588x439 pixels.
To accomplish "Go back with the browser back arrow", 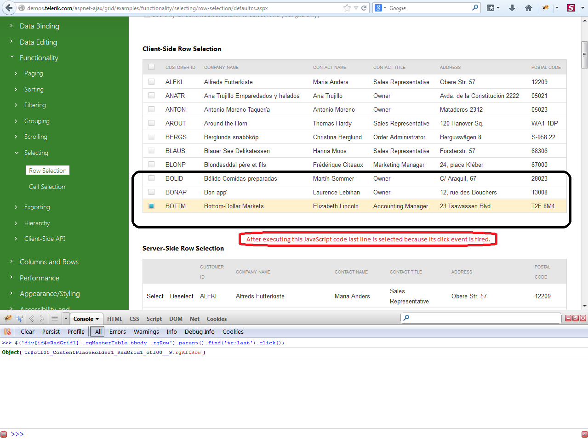I will (9, 8).
